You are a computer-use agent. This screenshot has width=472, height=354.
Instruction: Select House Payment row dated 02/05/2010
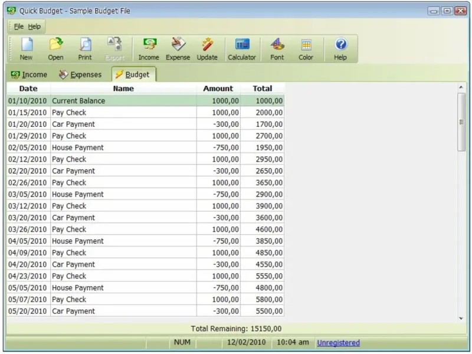[145, 147]
